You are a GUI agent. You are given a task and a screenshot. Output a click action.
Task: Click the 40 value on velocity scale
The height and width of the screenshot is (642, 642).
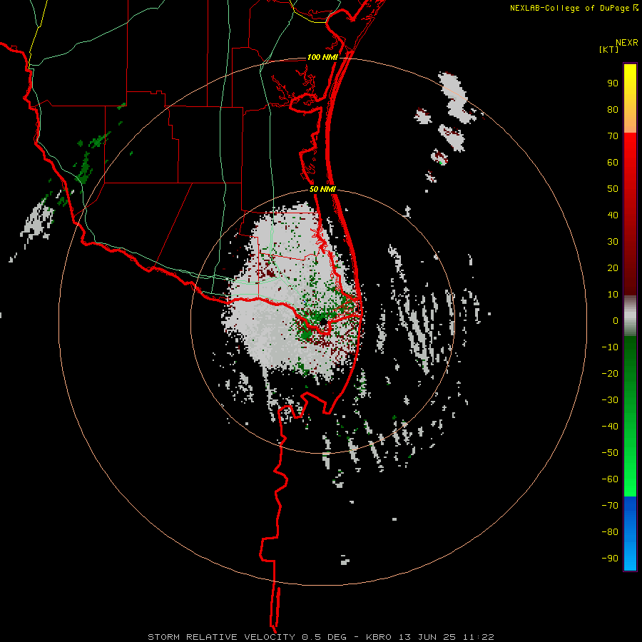[x=613, y=215]
